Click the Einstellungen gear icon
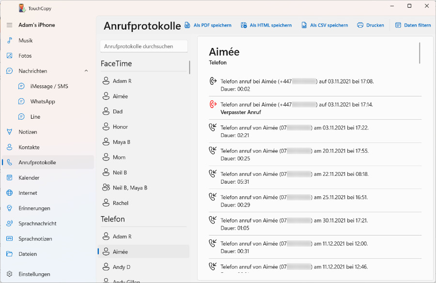The image size is (436, 283). pyautogui.click(x=9, y=274)
